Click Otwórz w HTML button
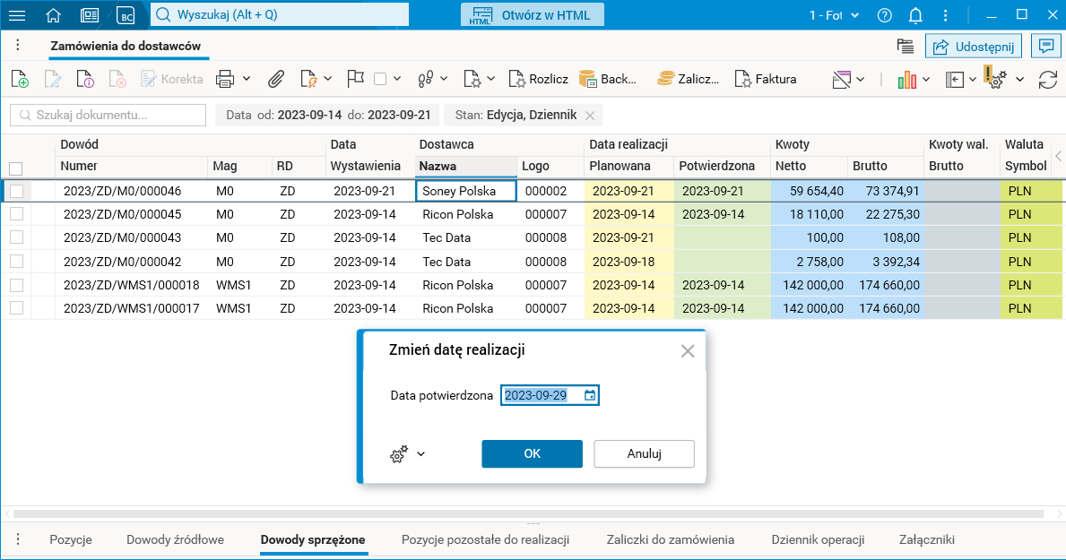The image size is (1066, 560). point(533,15)
